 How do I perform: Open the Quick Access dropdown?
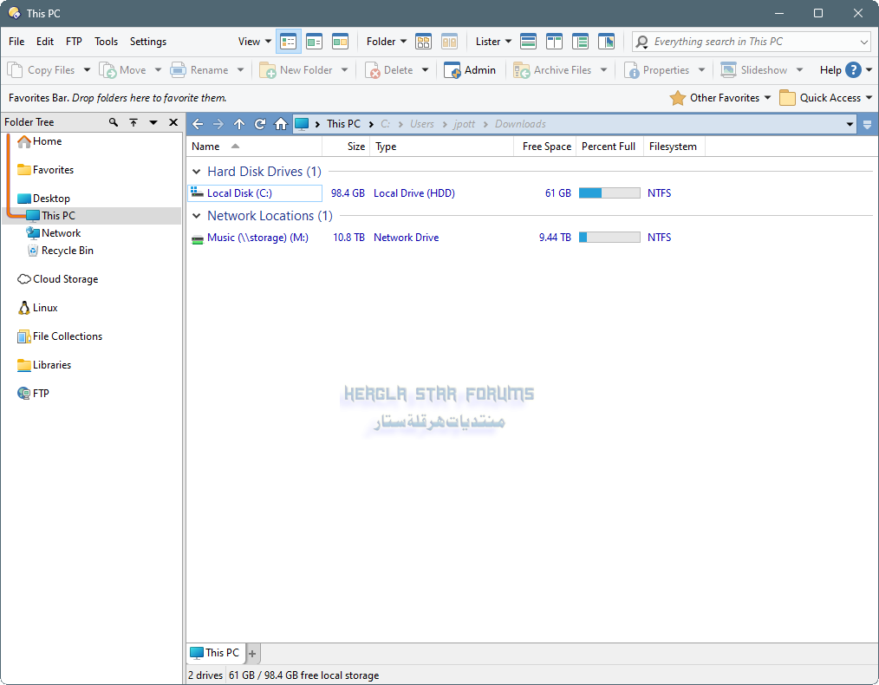tap(869, 98)
